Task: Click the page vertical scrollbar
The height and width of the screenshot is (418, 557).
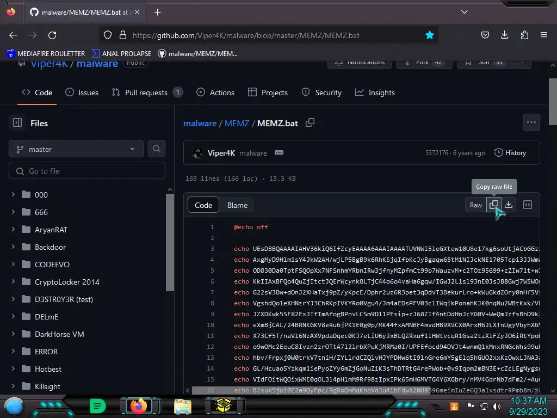Action: click(553, 102)
